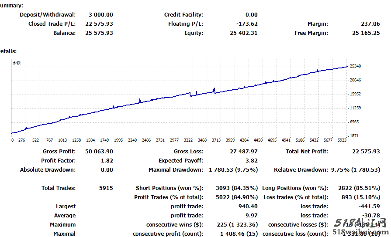
Task: Click the 2977 tick on horizontal axis
Action: (174, 140)
